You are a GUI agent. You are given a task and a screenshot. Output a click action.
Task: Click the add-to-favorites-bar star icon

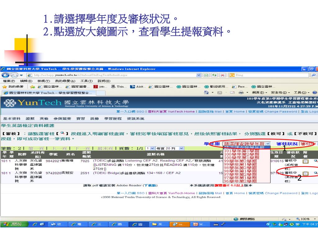pos(32,87)
